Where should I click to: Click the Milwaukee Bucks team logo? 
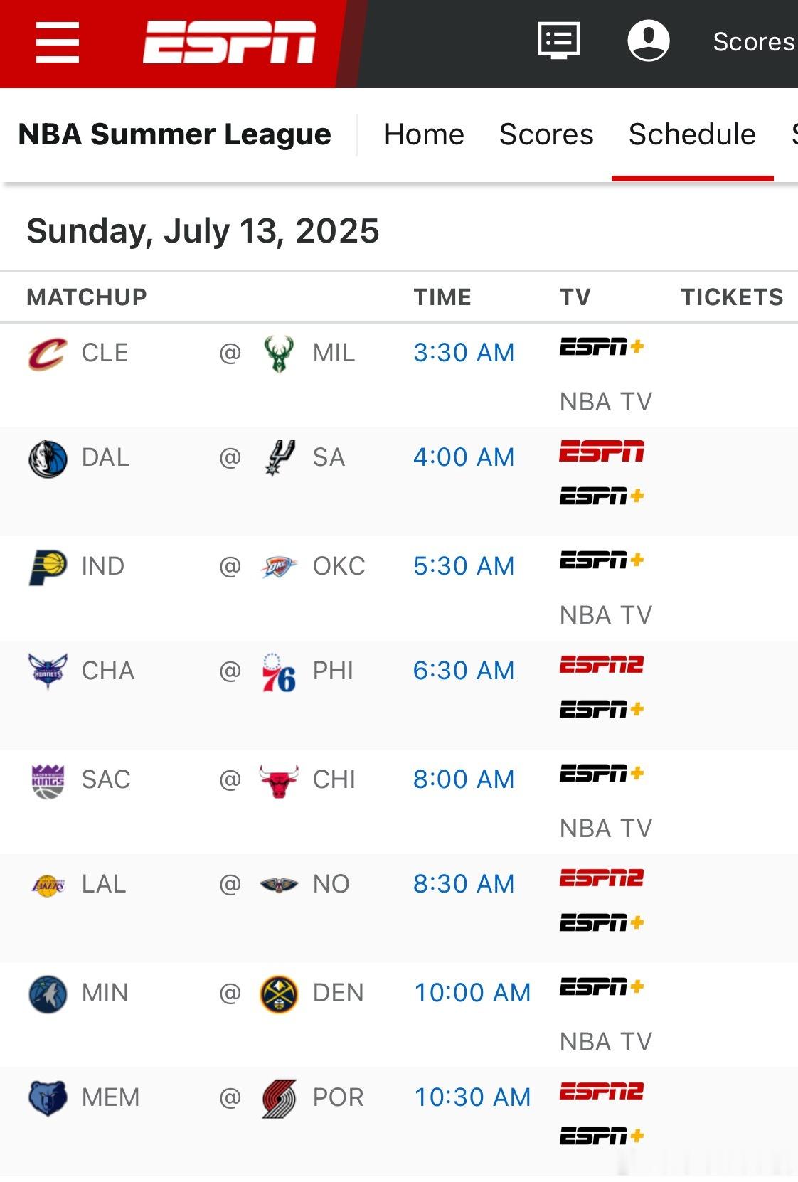[279, 353]
